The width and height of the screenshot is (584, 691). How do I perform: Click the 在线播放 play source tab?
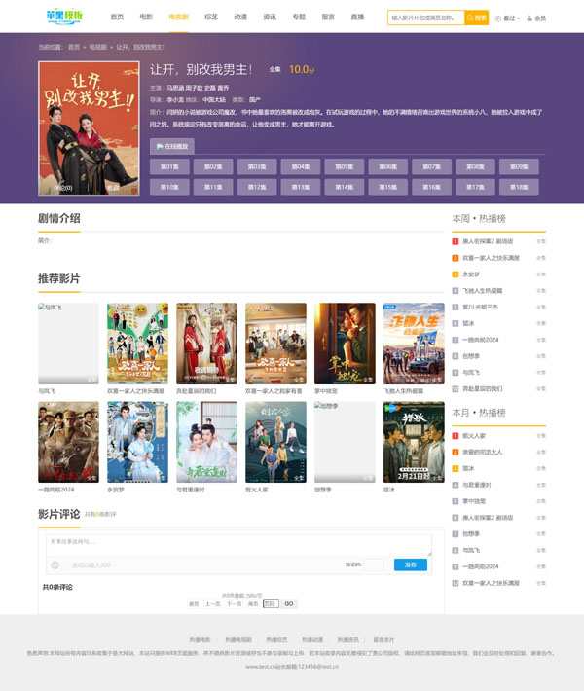[172, 146]
